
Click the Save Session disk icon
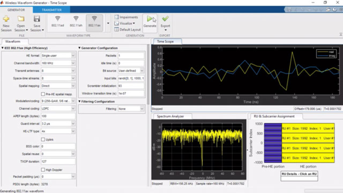click(x=37, y=19)
